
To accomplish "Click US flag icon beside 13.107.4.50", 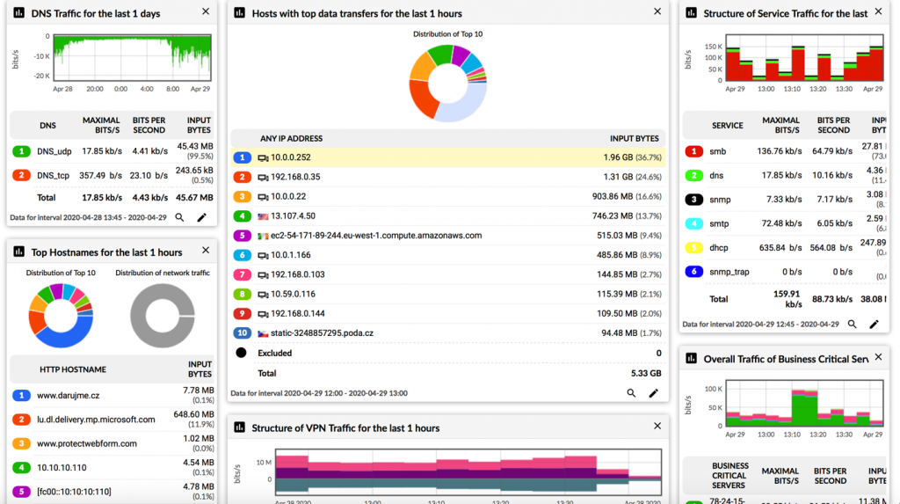I will (263, 216).
